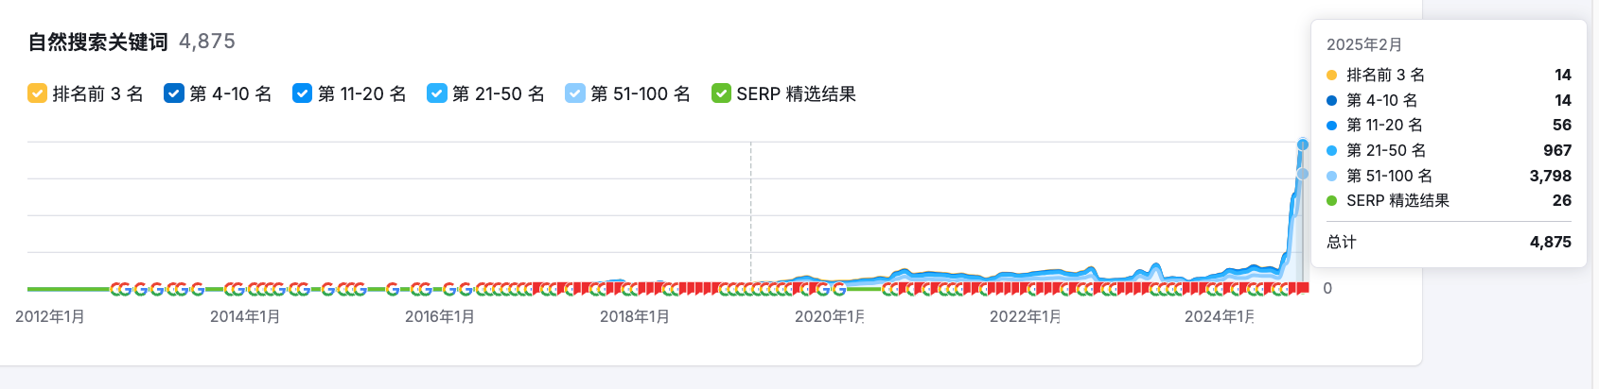1599x389 pixels.
Task: Click the 2018年1月 axis label
Action: (x=635, y=316)
